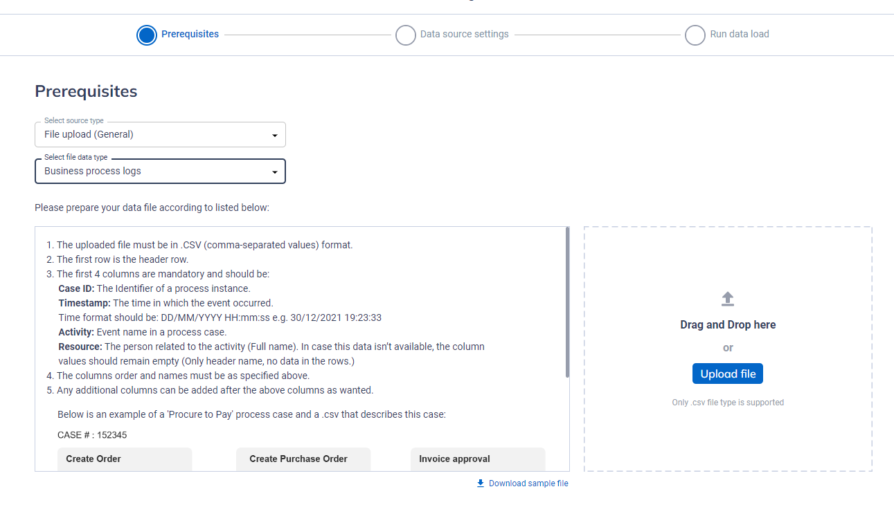Click the Upload file button
The width and height of the screenshot is (894, 507).
pyautogui.click(x=728, y=374)
